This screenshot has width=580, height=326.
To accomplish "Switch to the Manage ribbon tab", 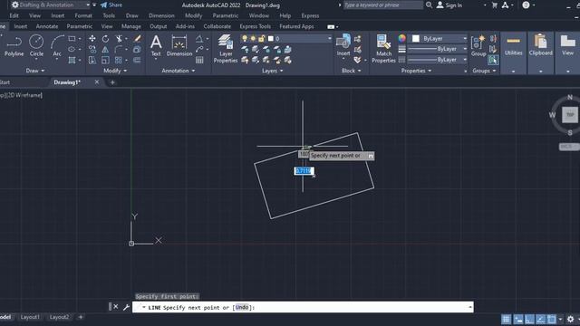I will click(130, 26).
